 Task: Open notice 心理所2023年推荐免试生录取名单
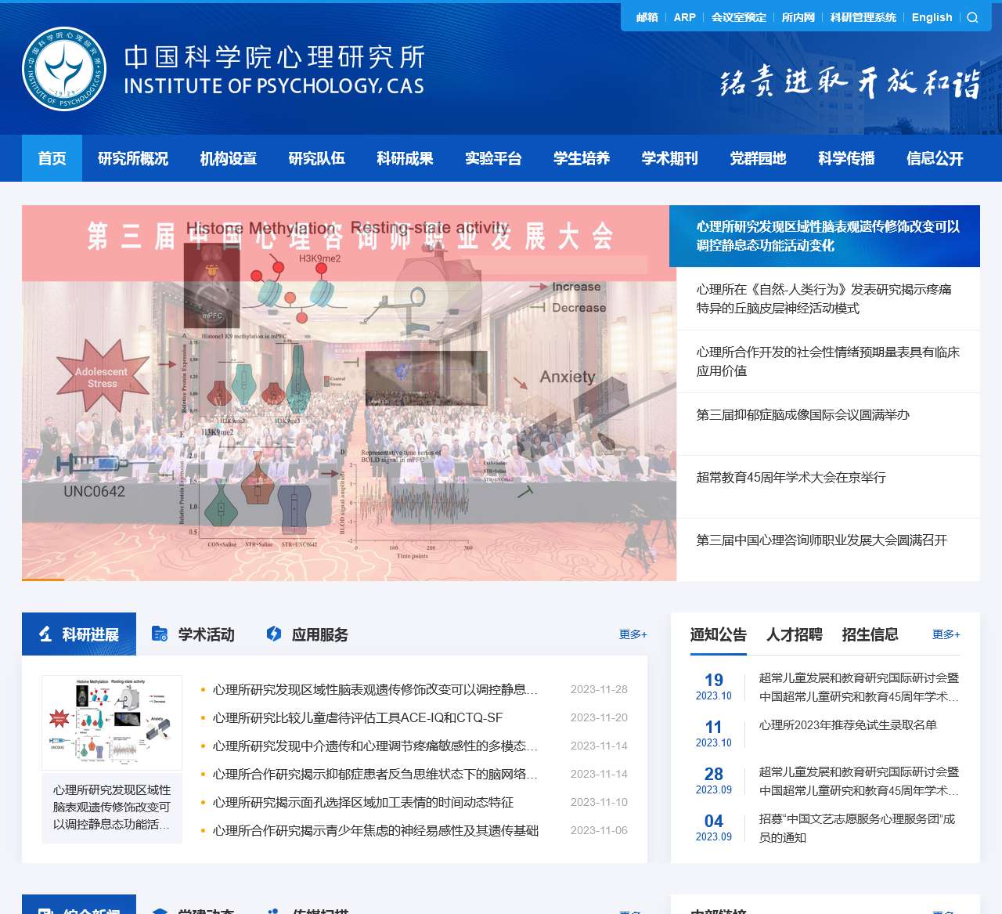pos(848,724)
